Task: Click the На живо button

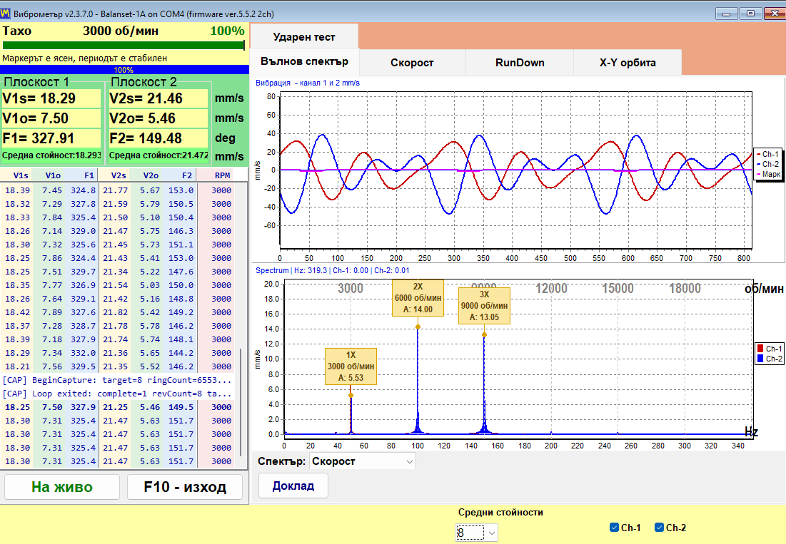Action: tap(62, 487)
